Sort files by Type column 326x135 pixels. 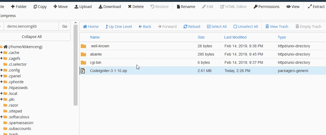[x=282, y=37]
